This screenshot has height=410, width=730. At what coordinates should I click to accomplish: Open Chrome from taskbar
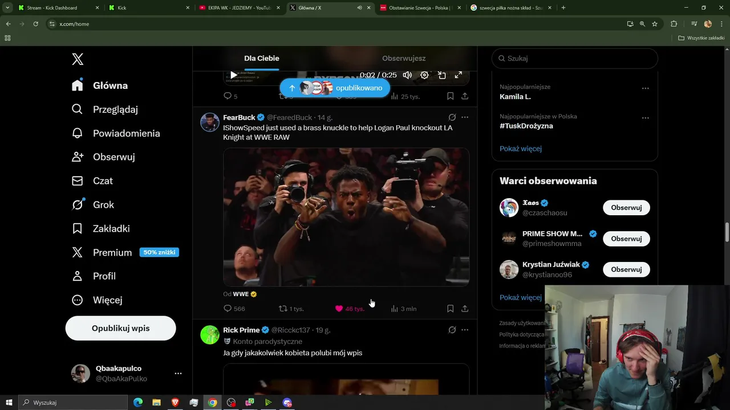[212, 403]
